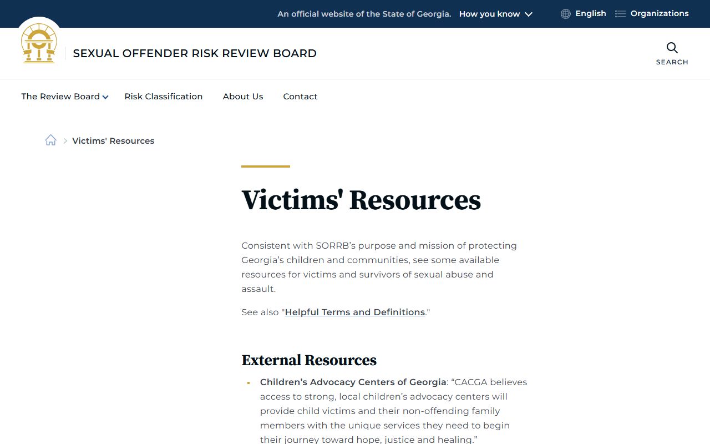Go to About Us
The width and height of the screenshot is (710, 444).
click(243, 97)
